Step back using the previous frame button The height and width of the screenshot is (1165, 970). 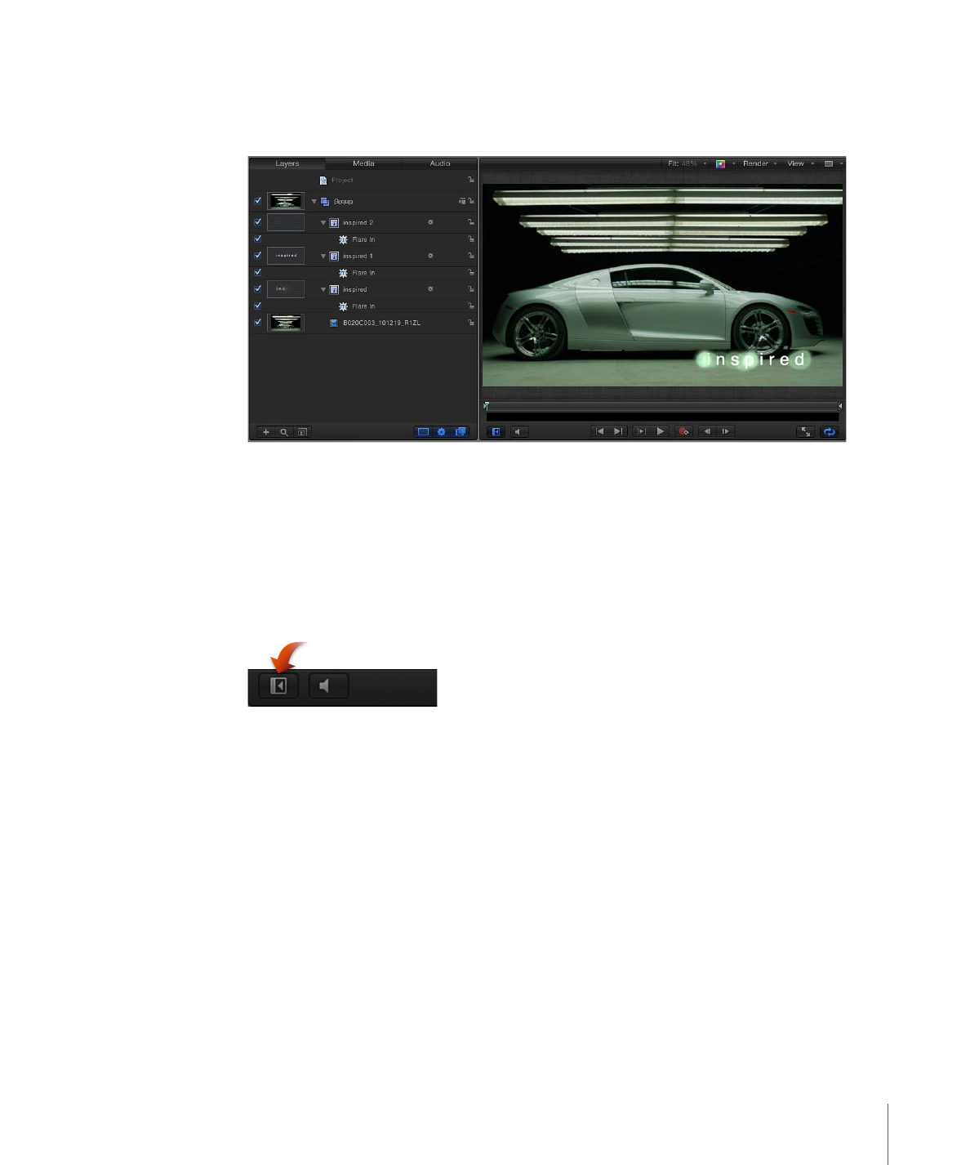(707, 431)
